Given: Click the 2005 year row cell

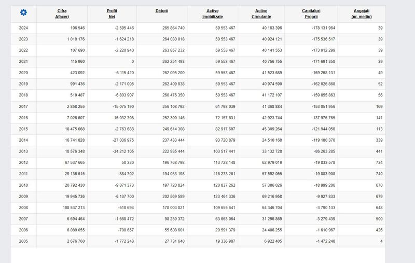Looking at the screenshot, I should (23, 241).
